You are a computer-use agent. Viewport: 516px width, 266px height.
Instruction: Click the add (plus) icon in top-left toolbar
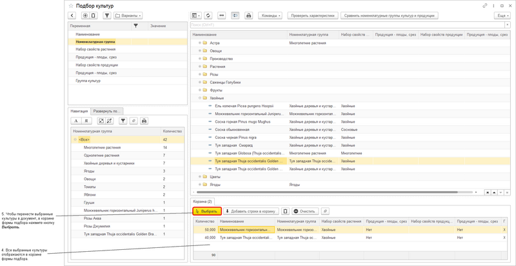[85, 15]
